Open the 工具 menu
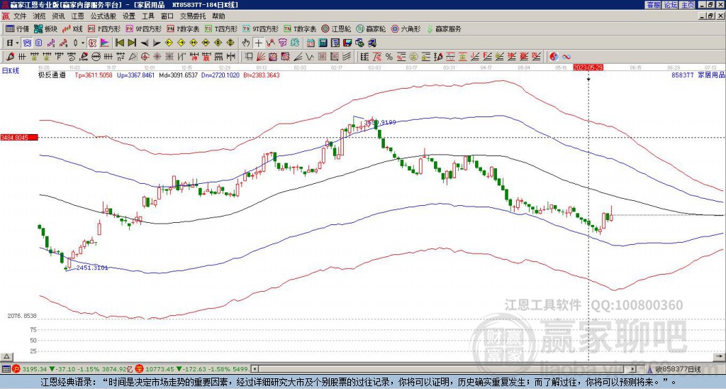 click(147, 16)
